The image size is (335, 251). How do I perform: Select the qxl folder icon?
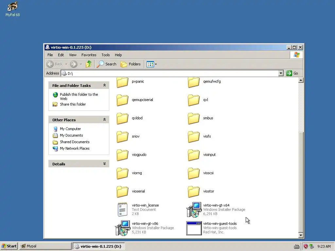click(x=194, y=100)
